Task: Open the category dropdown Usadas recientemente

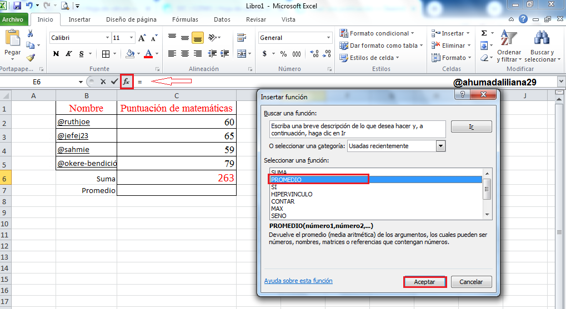Action: tap(440, 146)
